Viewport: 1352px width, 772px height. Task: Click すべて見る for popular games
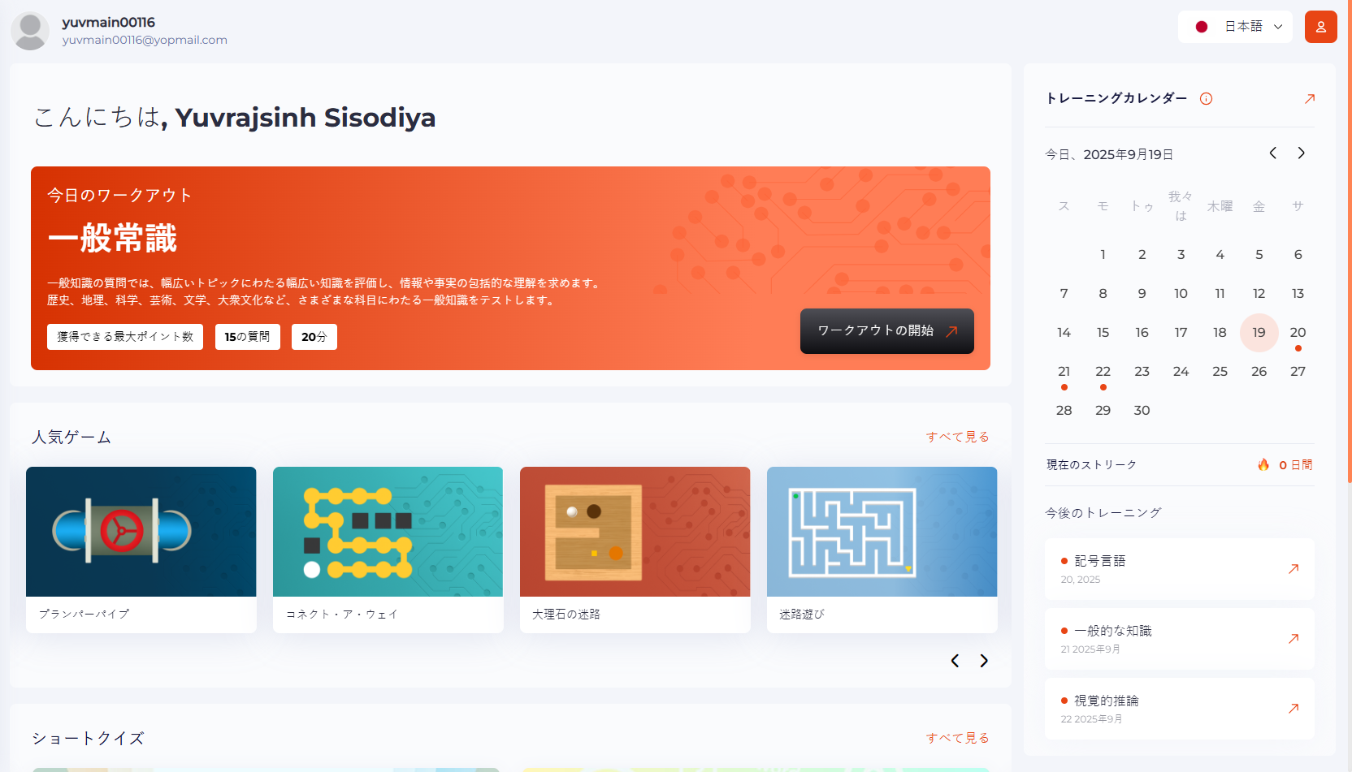coord(958,437)
